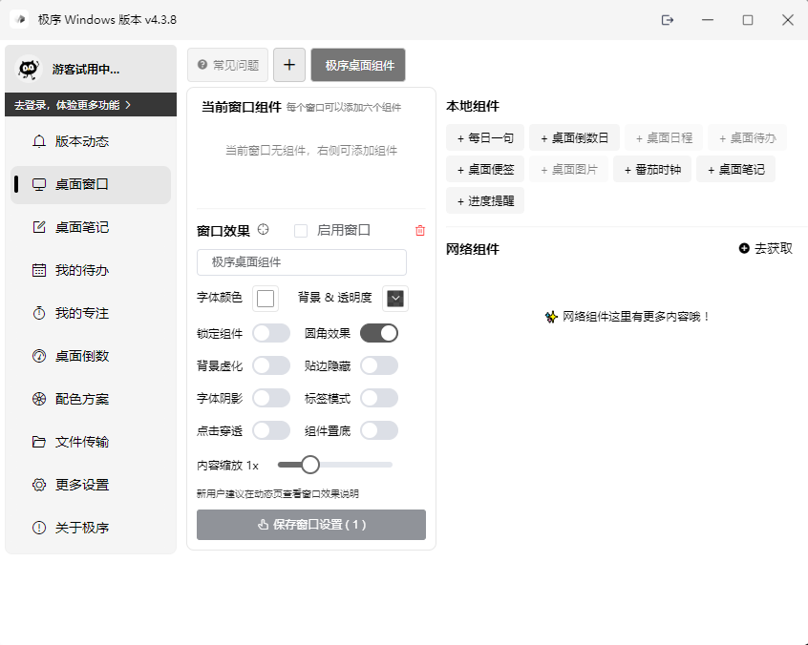This screenshot has height=645, width=808.
Task: Select the 极序桌面组件 window tab
Action: click(x=358, y=65)
